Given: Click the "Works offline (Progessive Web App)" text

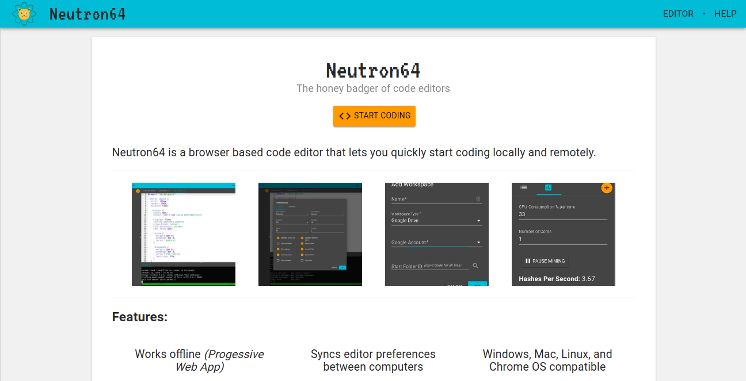Looking at the screenshot, I should pos(199,360).
